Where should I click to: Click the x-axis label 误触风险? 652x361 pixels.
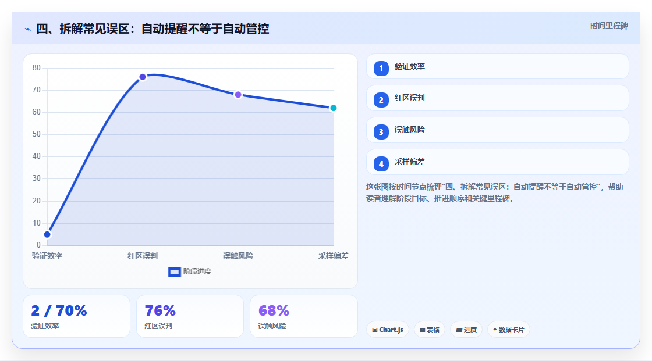coord(238,256)
